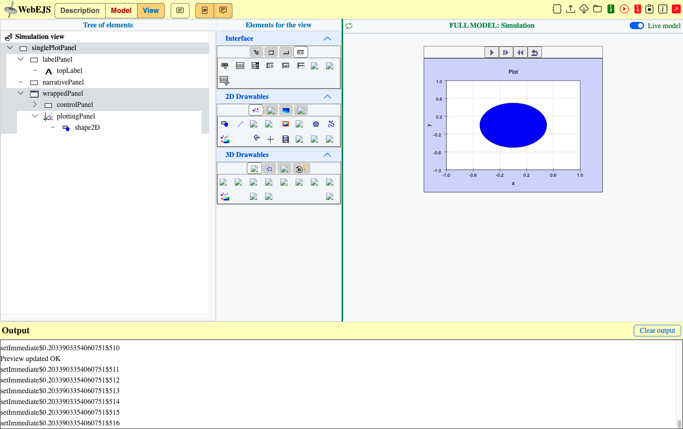Open the button-icon Interface palette tab
The image size is (683, 429).
[x=286, y=52]
